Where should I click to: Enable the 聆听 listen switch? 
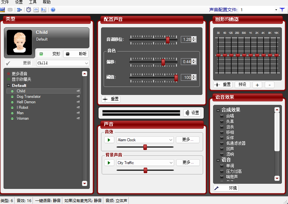click(x=76, y=54)
